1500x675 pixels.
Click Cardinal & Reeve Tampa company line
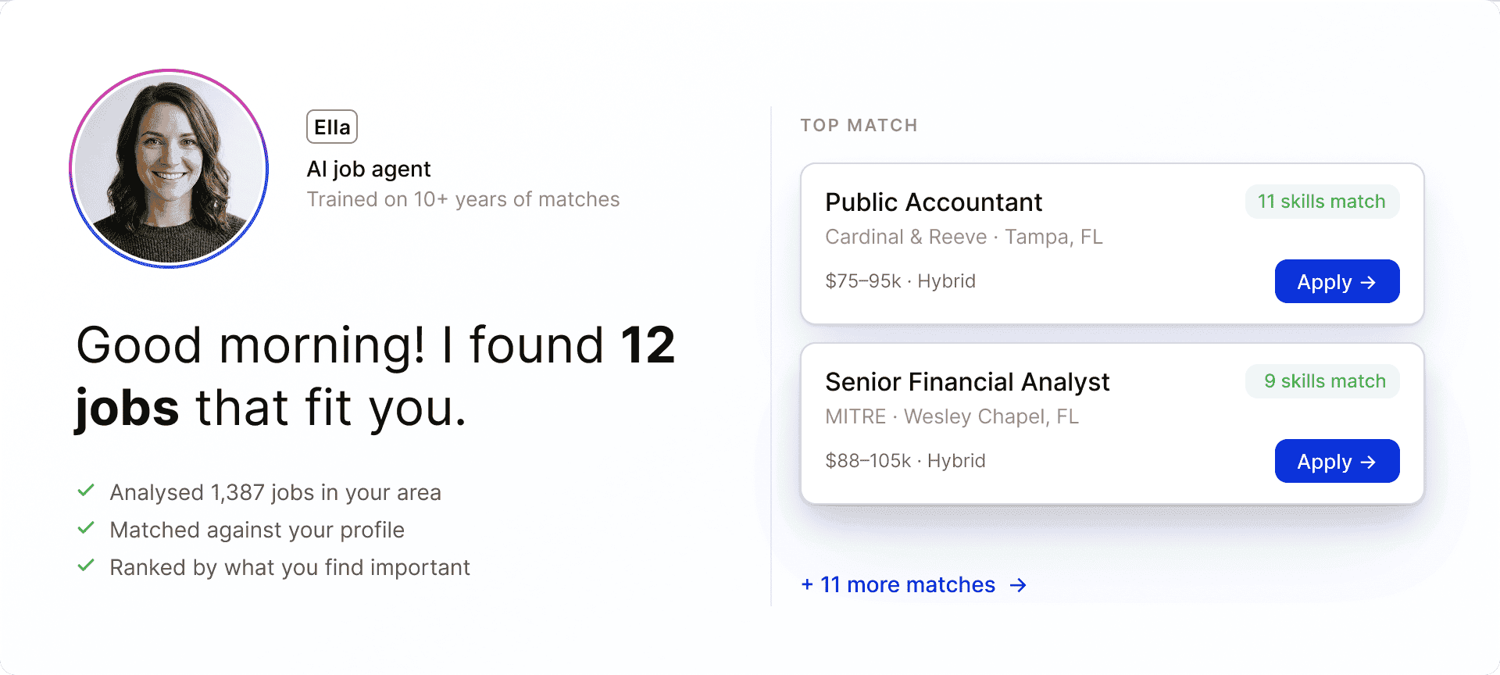click(x=964, y=237)
